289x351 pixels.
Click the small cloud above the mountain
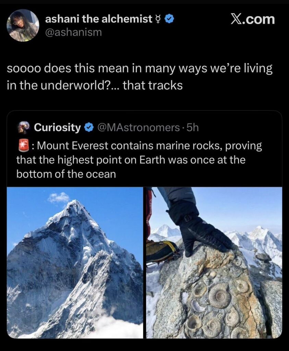coord(59,197)
